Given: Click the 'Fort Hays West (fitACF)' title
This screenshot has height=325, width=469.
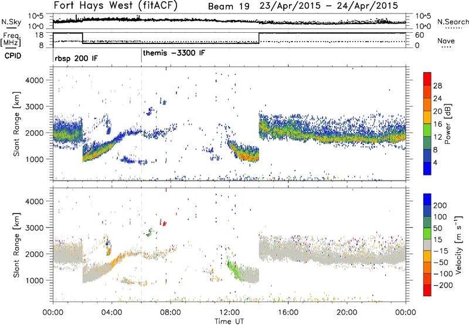Looking at the screenshot, I should tap(115, 6).
